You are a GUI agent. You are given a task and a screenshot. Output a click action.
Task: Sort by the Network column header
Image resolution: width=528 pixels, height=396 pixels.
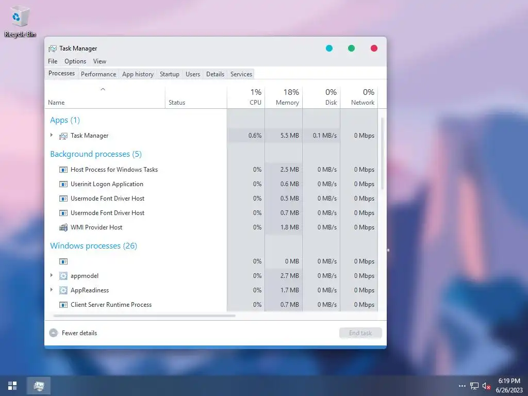coord(359,97)
